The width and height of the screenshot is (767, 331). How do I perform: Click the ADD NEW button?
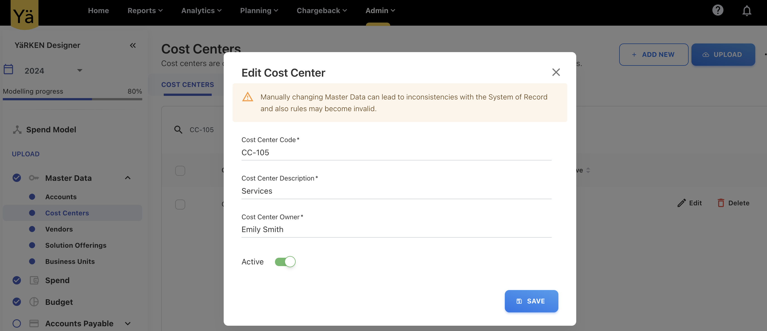tap(653, 55)
